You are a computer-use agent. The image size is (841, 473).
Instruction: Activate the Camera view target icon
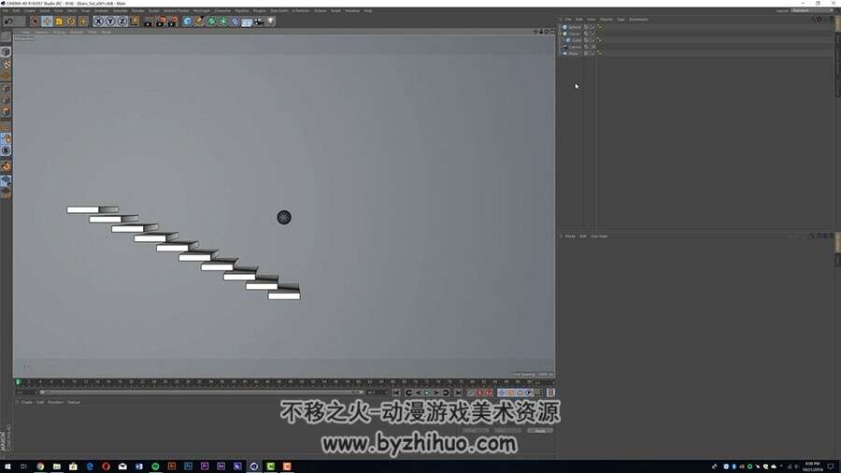pyautogui.click(x=592, y=47)
